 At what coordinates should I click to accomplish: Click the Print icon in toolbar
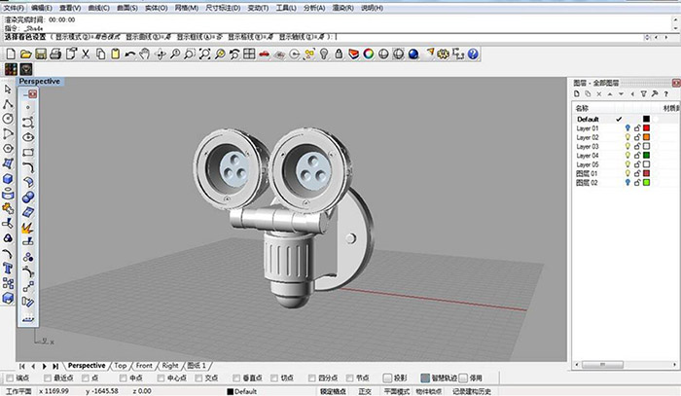tap(56, 54)
